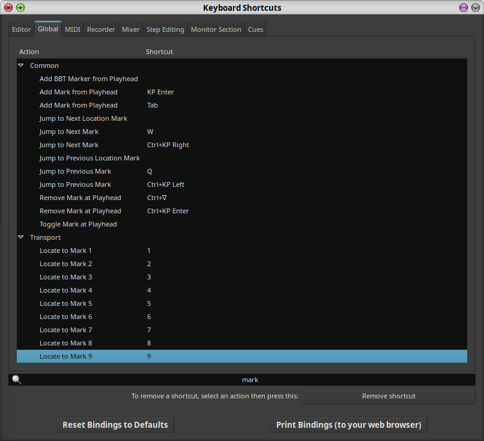Select Locate to Mark 1 action
This screenshot has width=484, height=441.
click(66, 251)
